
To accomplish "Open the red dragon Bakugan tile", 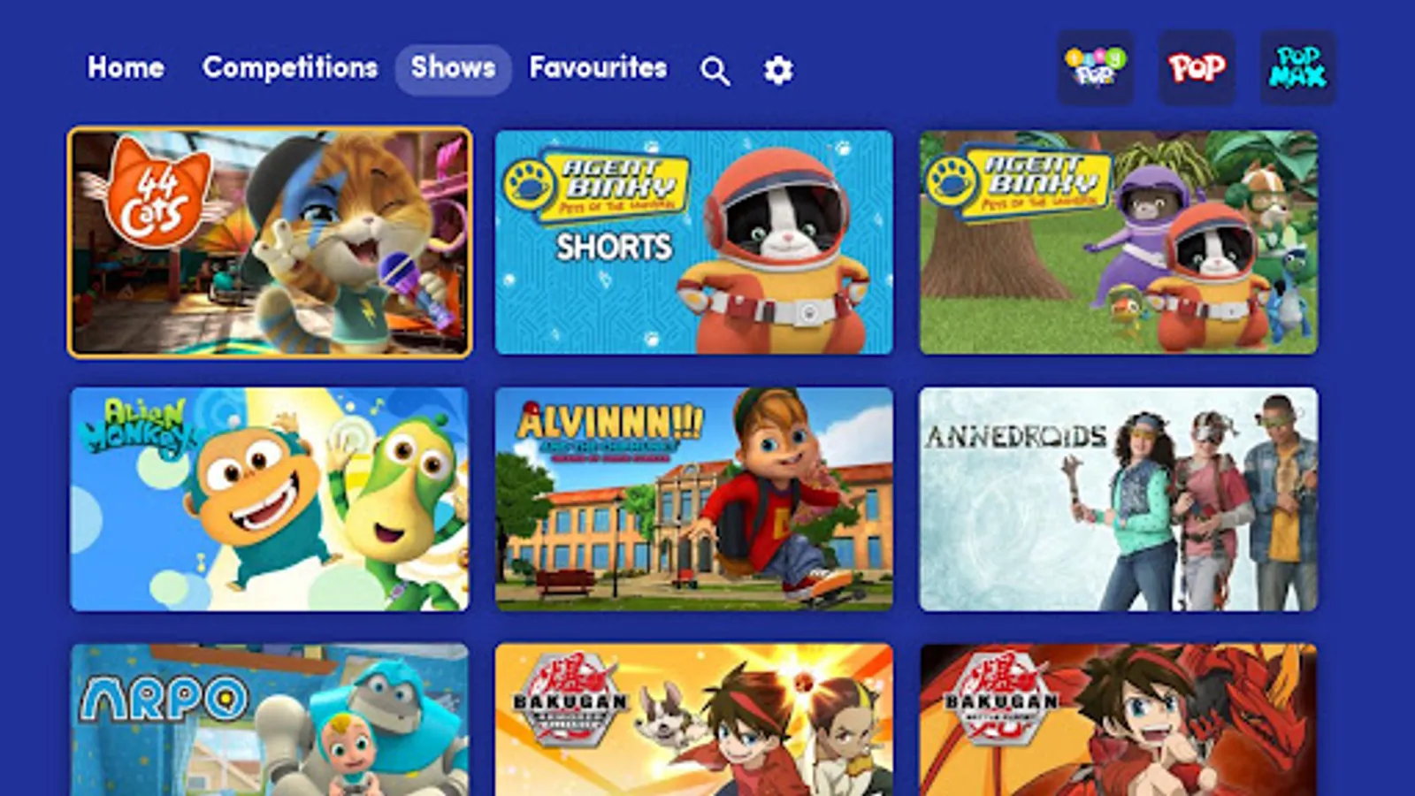I will (1119, 720).
